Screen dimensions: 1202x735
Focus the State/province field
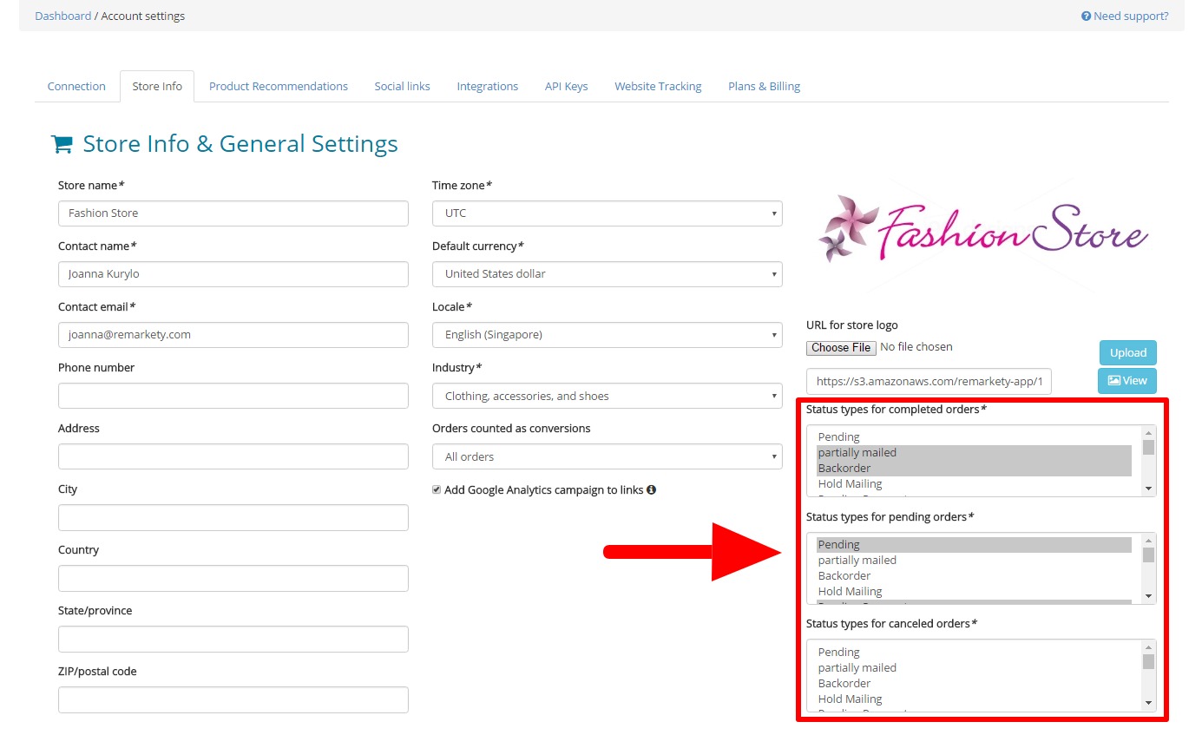coord(233,639)
